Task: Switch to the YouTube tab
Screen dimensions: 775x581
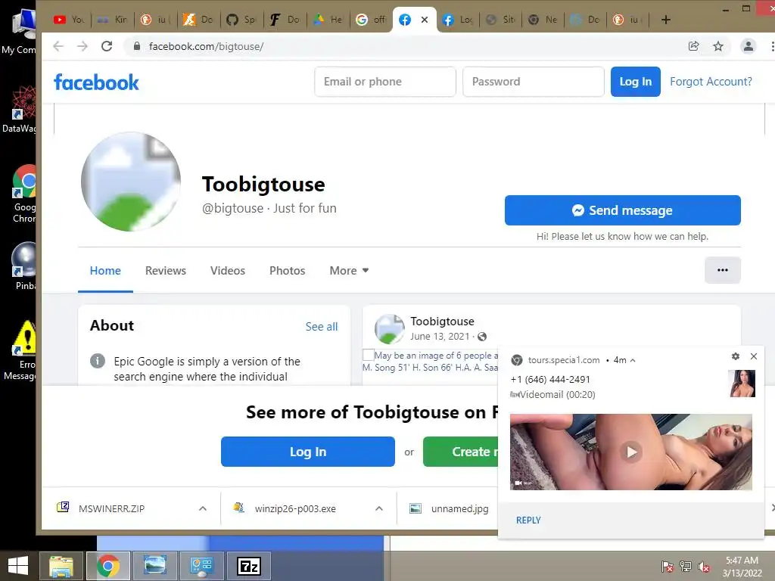Action: pyautogui.click(x=69, y=20)
